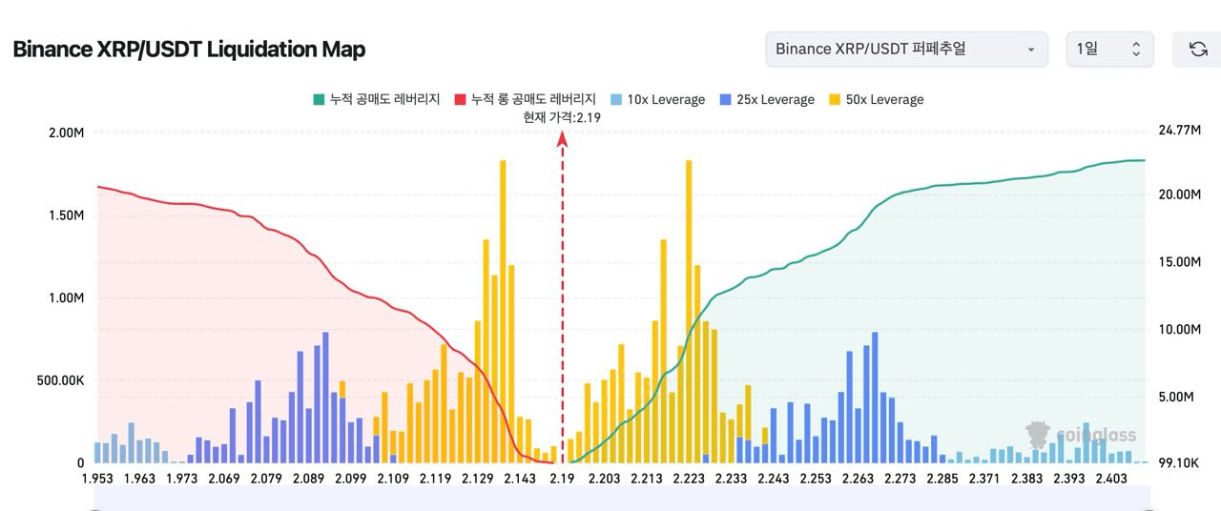Click the 2.143 price axis label
This screenshot has height=511, width=1221.
[x=520, y=479]
